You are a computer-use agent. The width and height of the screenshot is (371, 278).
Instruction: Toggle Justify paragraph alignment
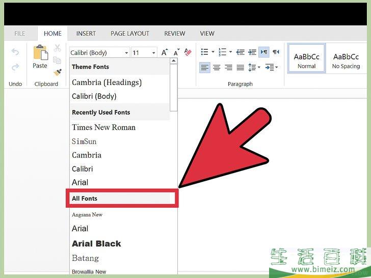pos(241,67)
